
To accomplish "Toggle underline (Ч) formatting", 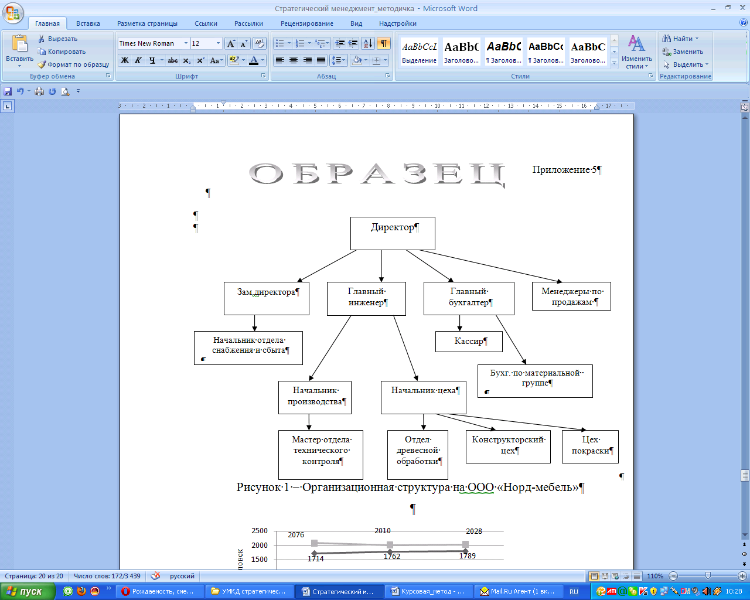I will click(152, 60).
